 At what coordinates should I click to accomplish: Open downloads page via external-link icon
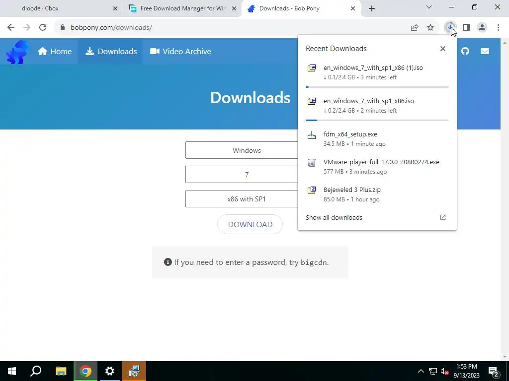coord(443,217)
